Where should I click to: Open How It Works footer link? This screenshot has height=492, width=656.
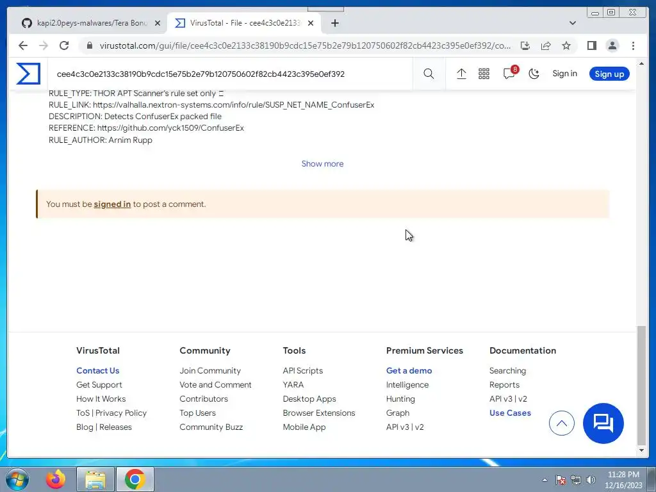(x=101, y=398)
